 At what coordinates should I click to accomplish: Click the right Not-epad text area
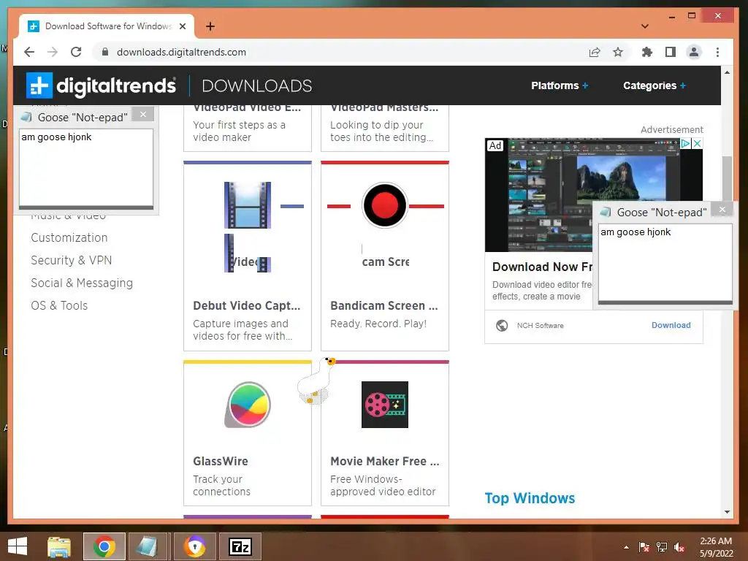click(x=665, y=262)
